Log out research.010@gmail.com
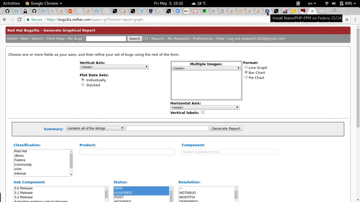360x202 pixels. (x=256, y=38)
